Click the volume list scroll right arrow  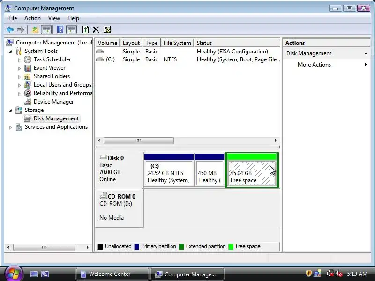[x=276, y=140]
